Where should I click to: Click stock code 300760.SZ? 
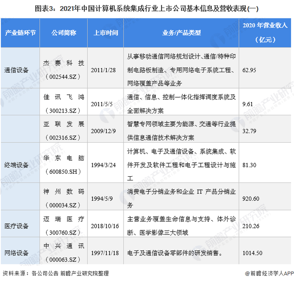(63, 233)
